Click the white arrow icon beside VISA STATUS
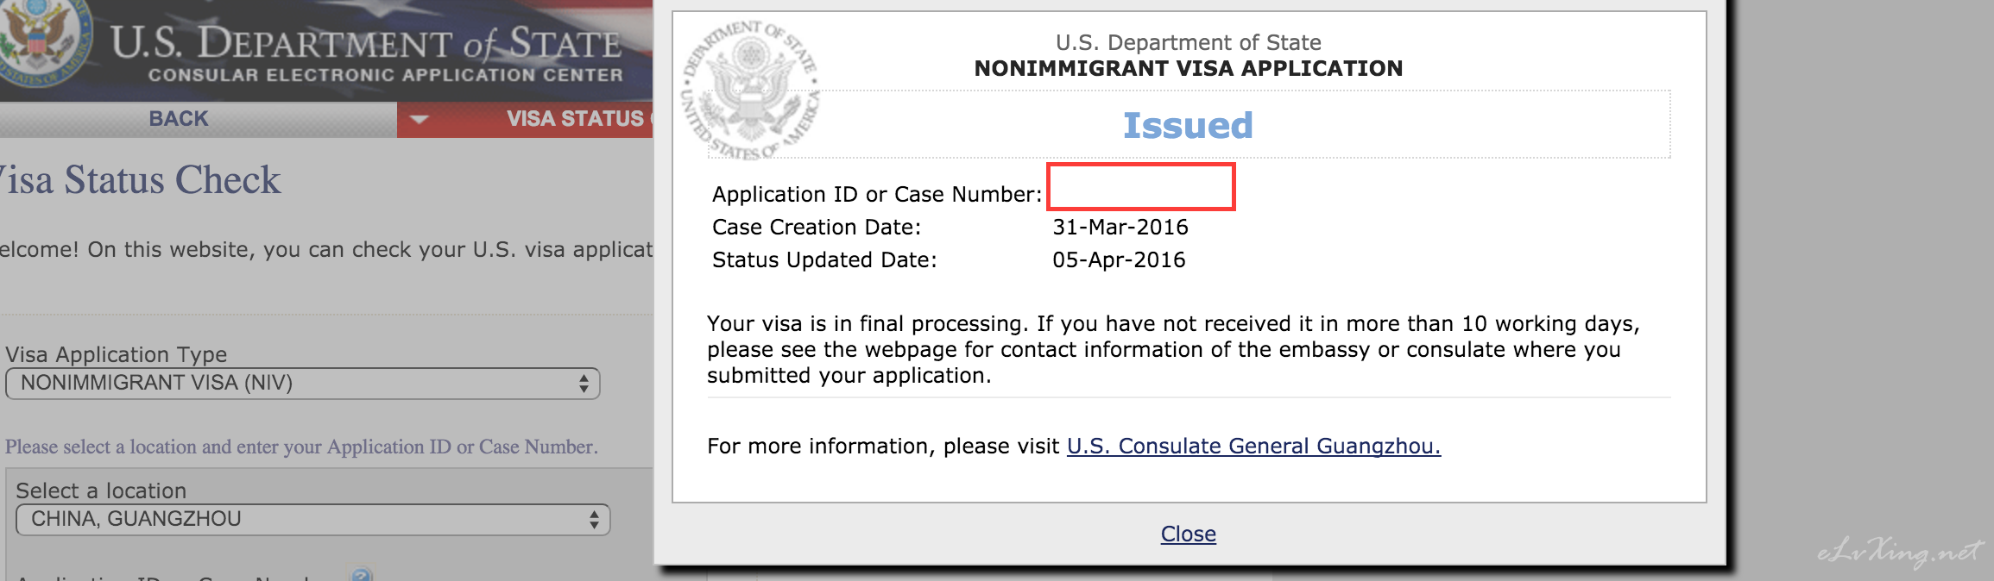 tap(420, 119)
